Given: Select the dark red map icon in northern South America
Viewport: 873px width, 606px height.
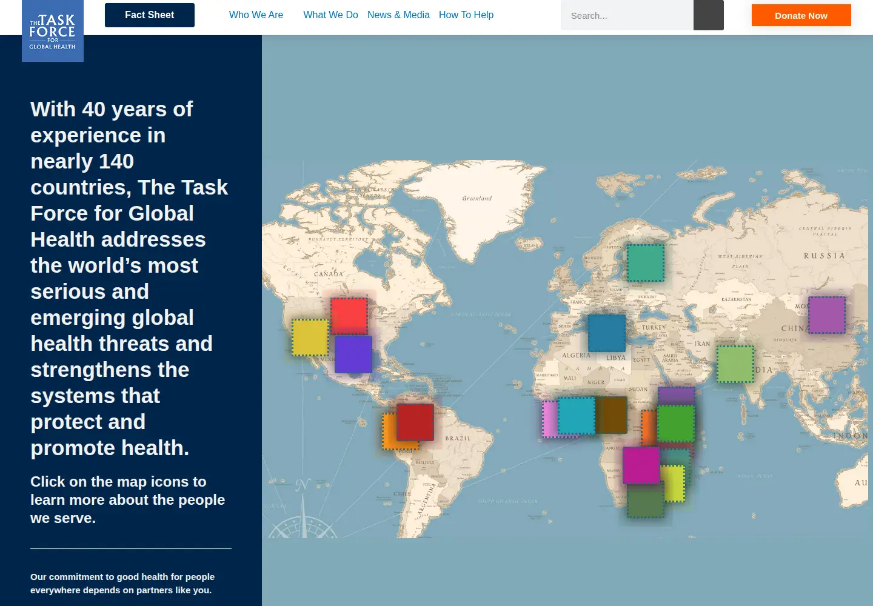Looking at the screenshot, I should click(x=415, y=422).
